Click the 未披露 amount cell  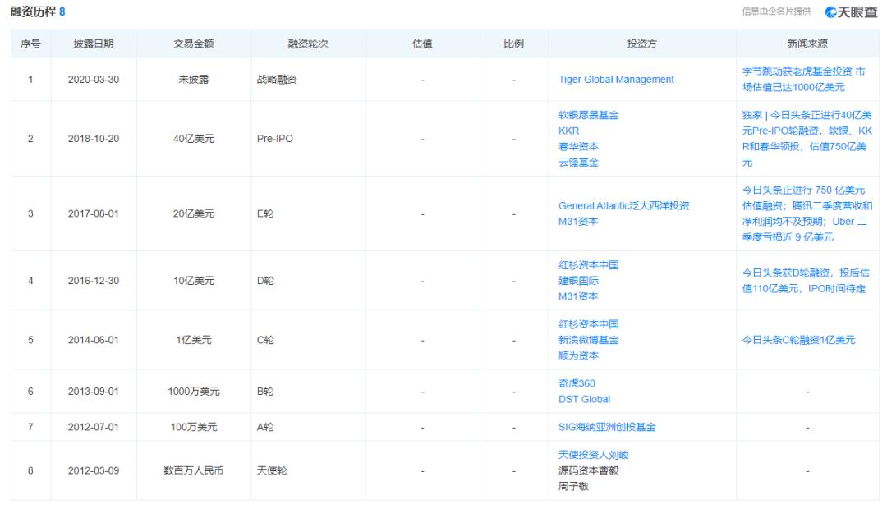point(194,80)
